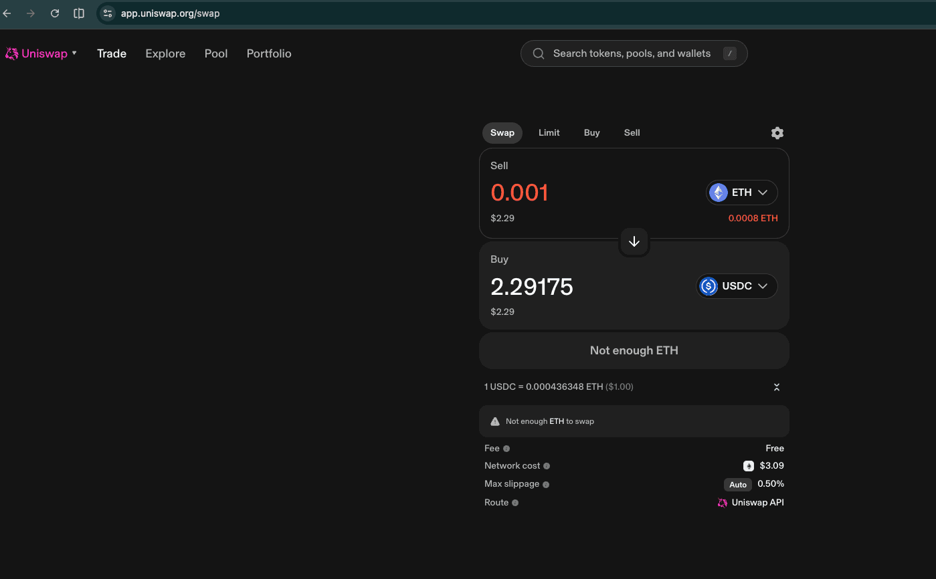Viewport: 936px width, 579px height.
Task: Click the Uniswap unicorn logo
Action: [11, 53]
